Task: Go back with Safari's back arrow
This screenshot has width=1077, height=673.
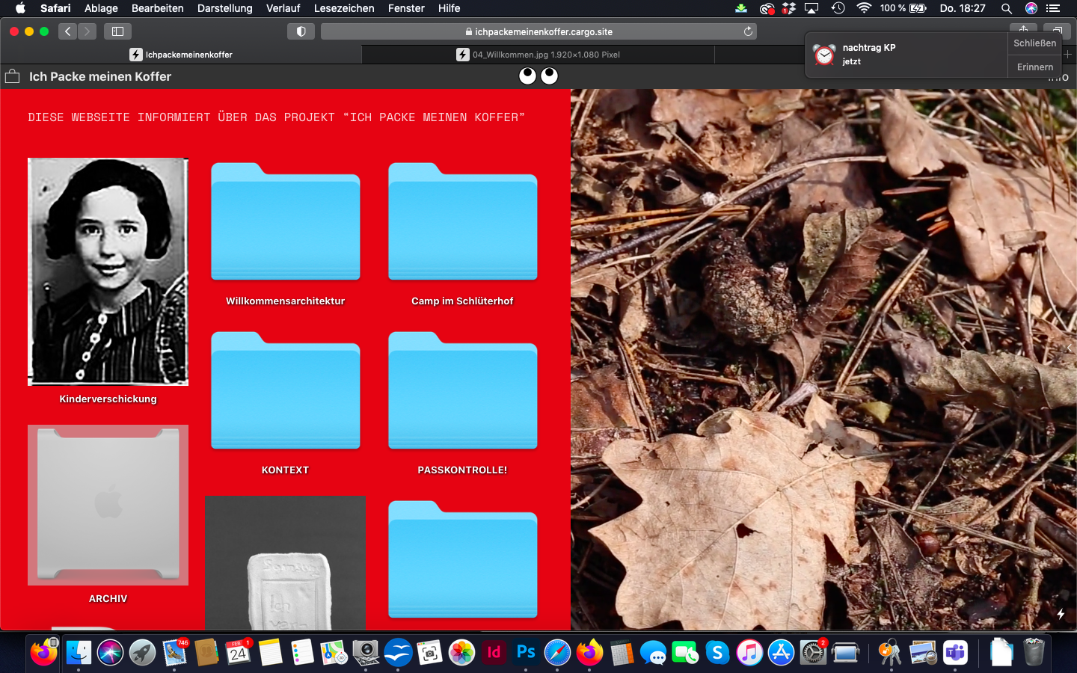Action: pyautogui.click(x=68, y=31)
